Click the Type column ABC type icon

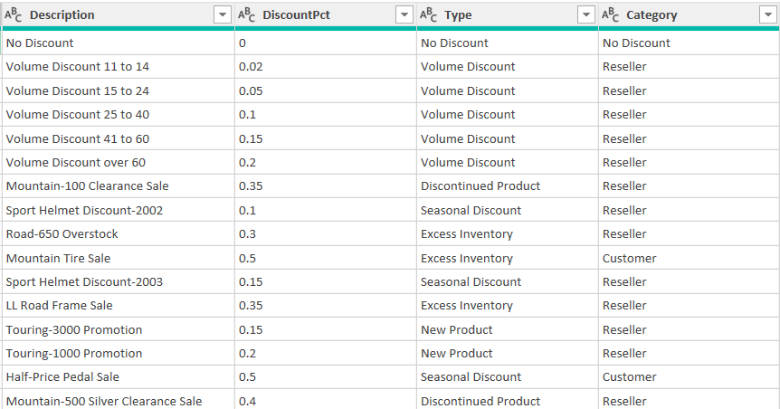[x=429, y=14]
